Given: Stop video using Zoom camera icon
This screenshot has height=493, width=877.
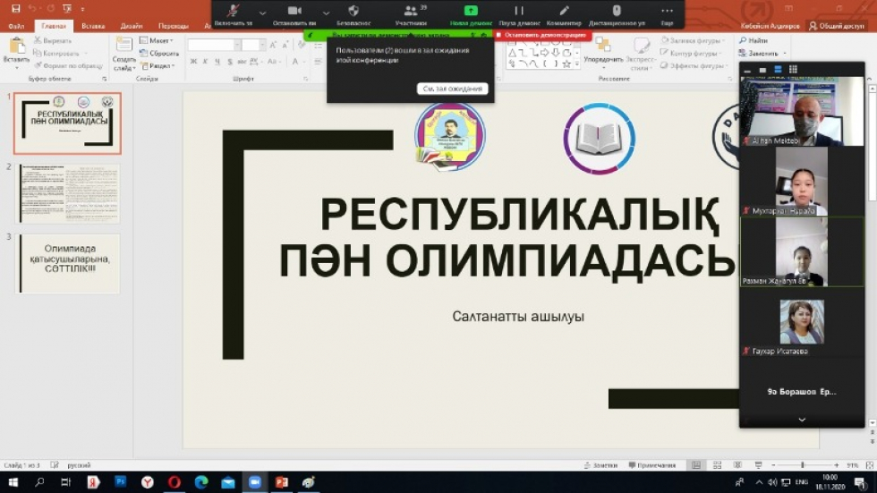Looking at the screenshot, I should (x=294, y=12).
